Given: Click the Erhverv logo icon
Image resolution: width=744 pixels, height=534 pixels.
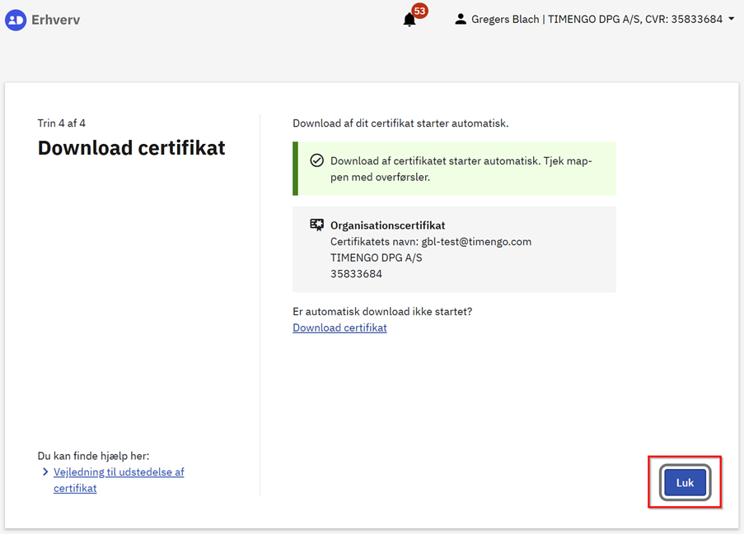Looking at the screenshot, I should click(x=16, y=20).
